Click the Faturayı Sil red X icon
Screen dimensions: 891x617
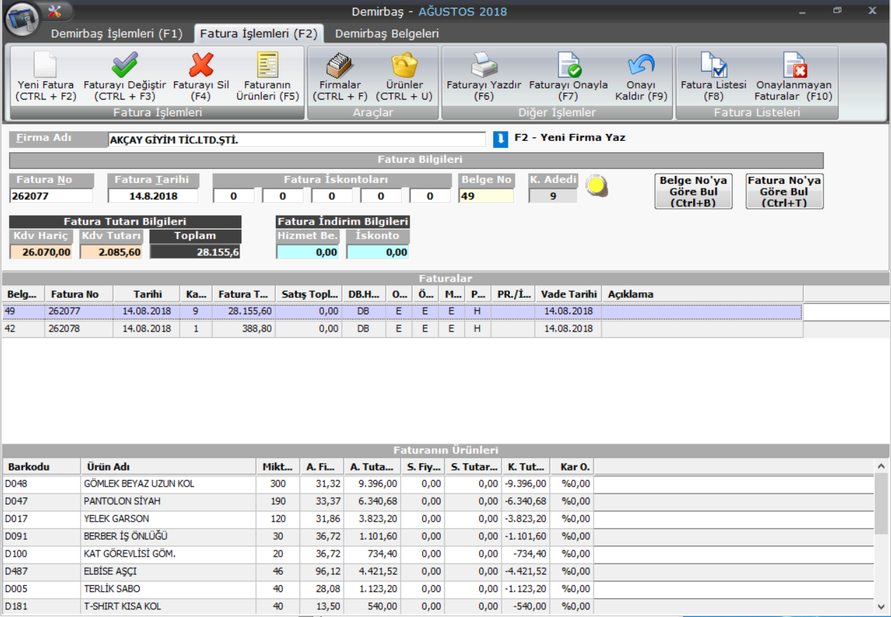tap(201, 65)
